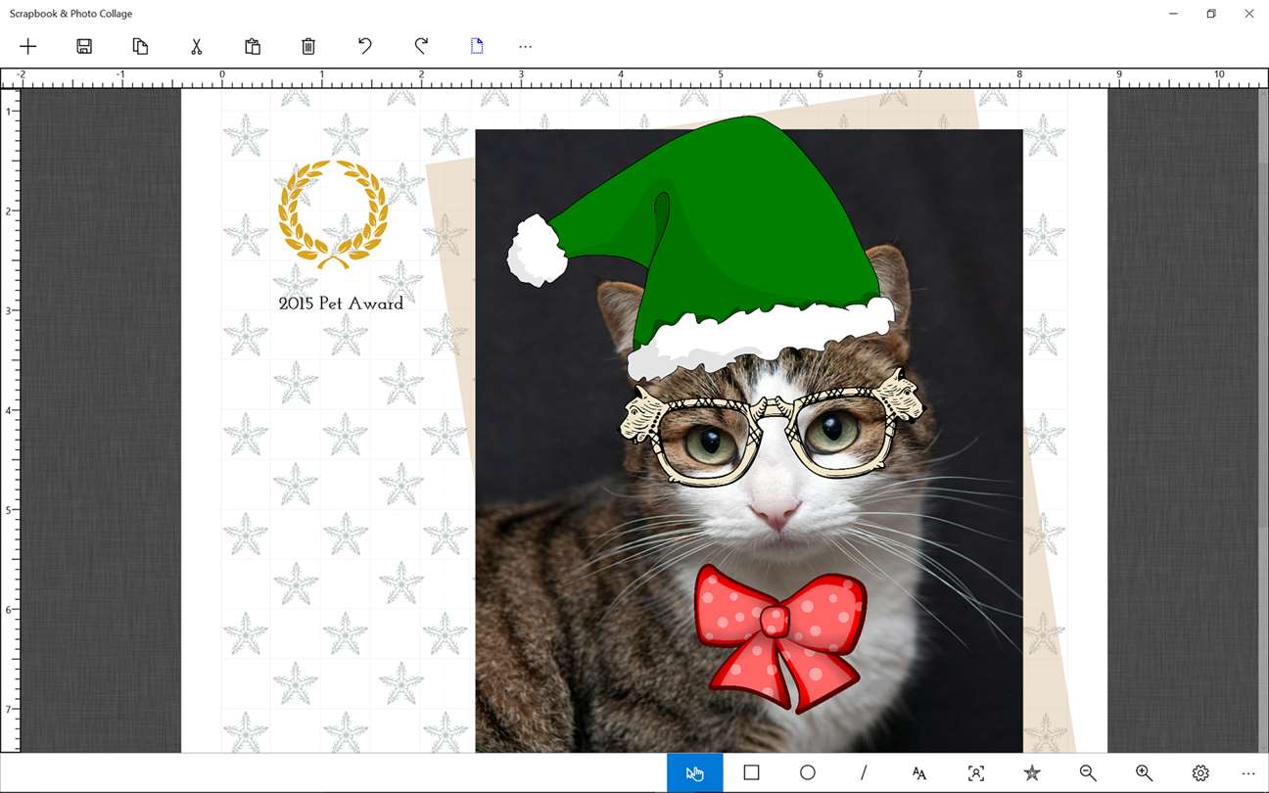Delete selection with the trash can icon

pos(308,46)
